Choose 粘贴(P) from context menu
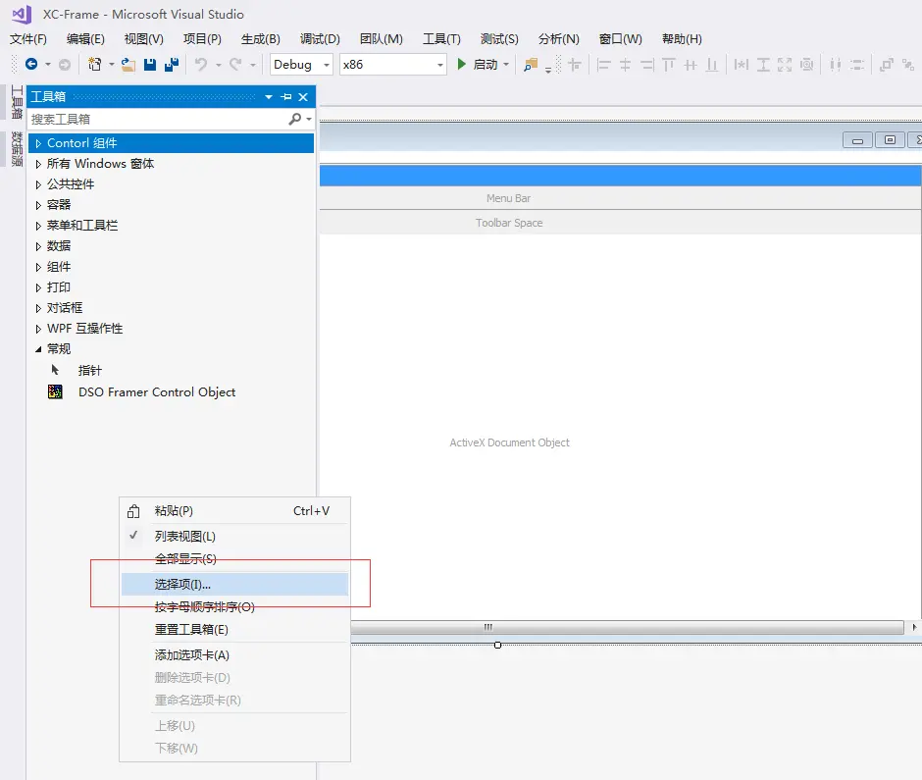 click(x=234, y=510)
